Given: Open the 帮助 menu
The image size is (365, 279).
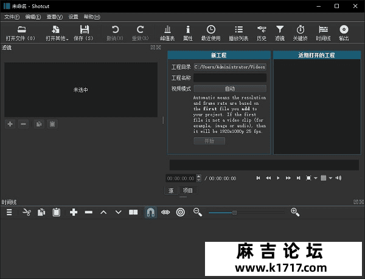Looking at the screenshot, I should 92,17.
